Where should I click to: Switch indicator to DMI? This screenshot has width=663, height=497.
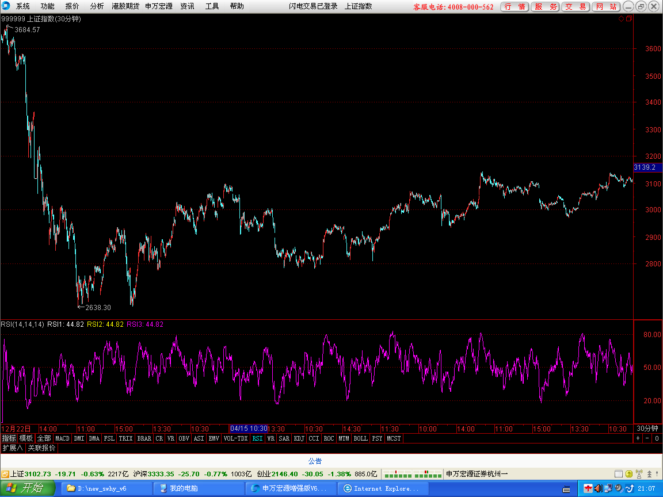click(x=79, y=438)
